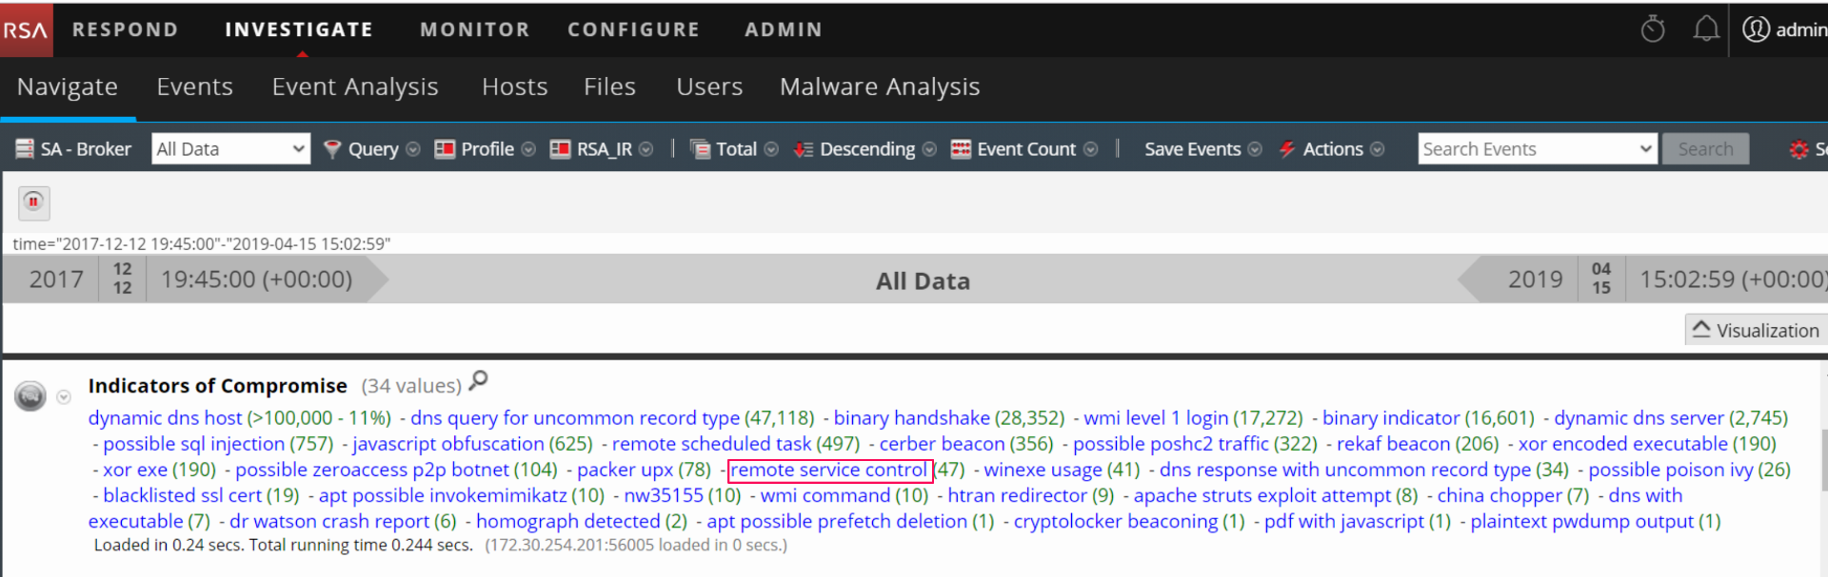Image resolution: width=1828 pixels, height=577 pixels.
Task: Click the stopwatch timer icon
Action: (1653, 29)
